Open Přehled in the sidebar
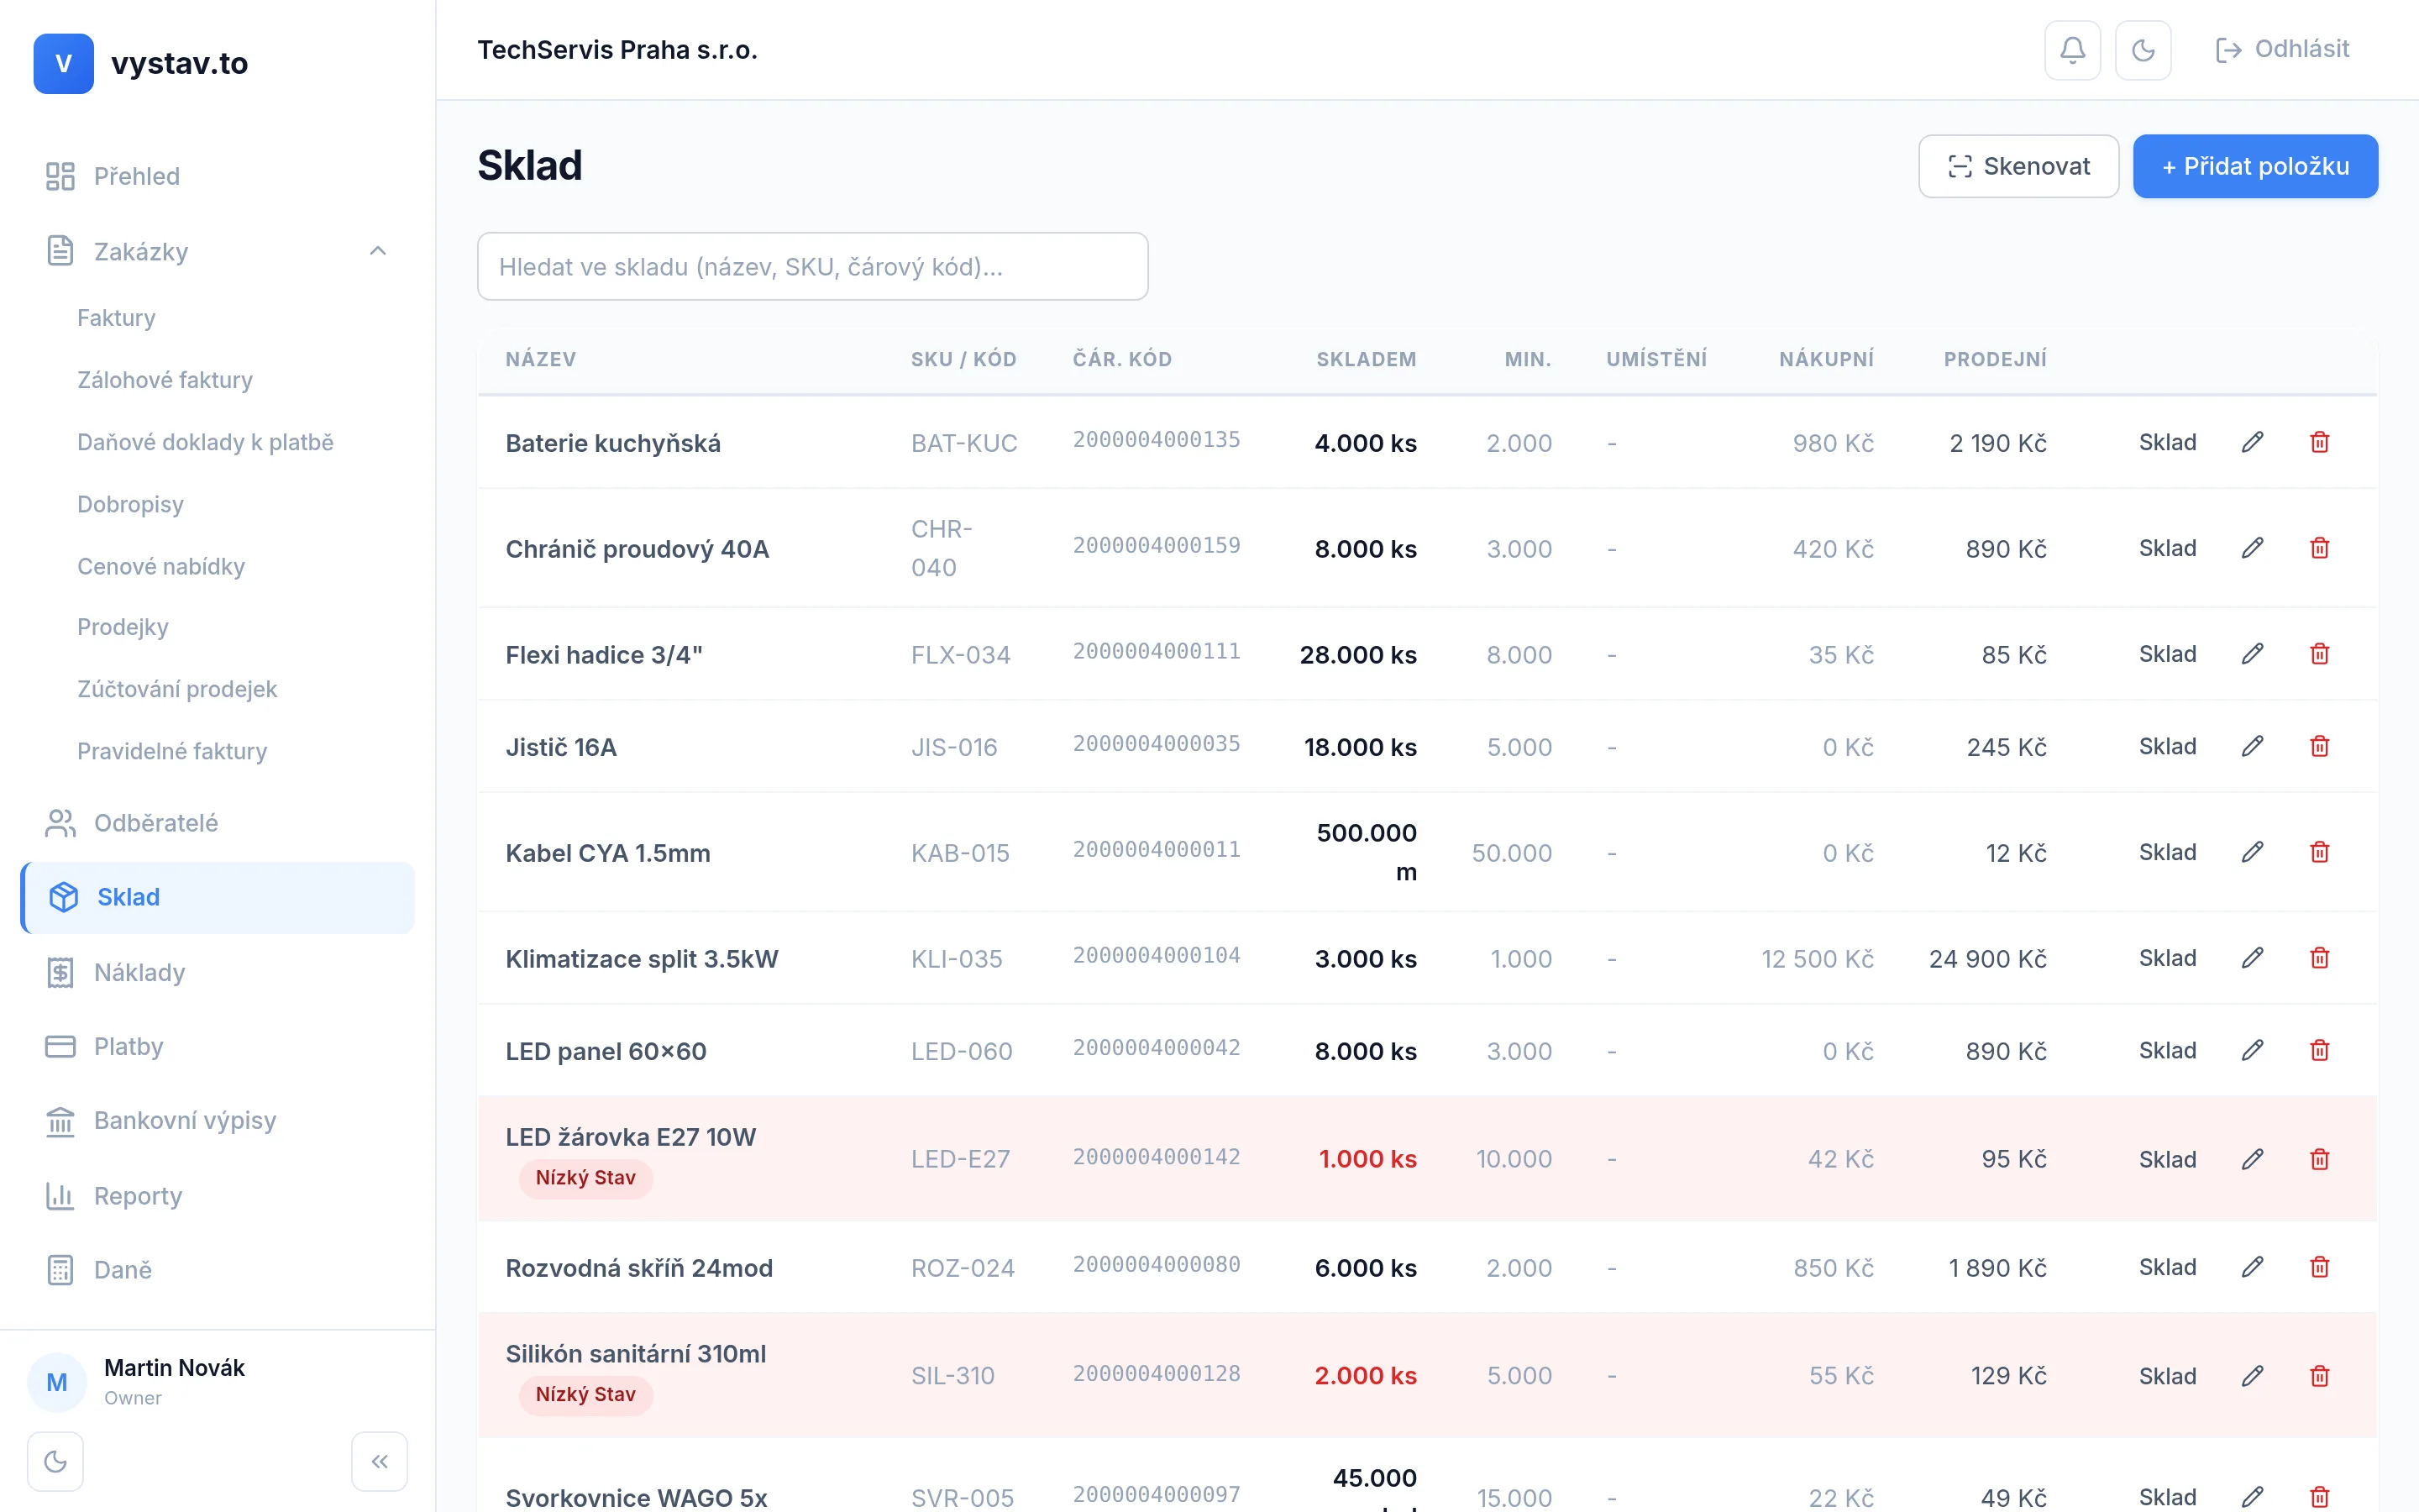The image size is (2419, 1512). 137,176
